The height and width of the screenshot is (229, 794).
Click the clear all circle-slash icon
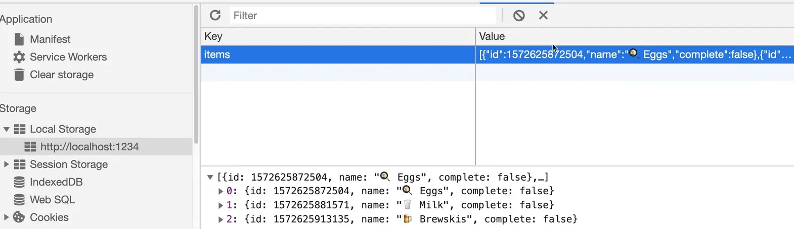click(519, 16)
